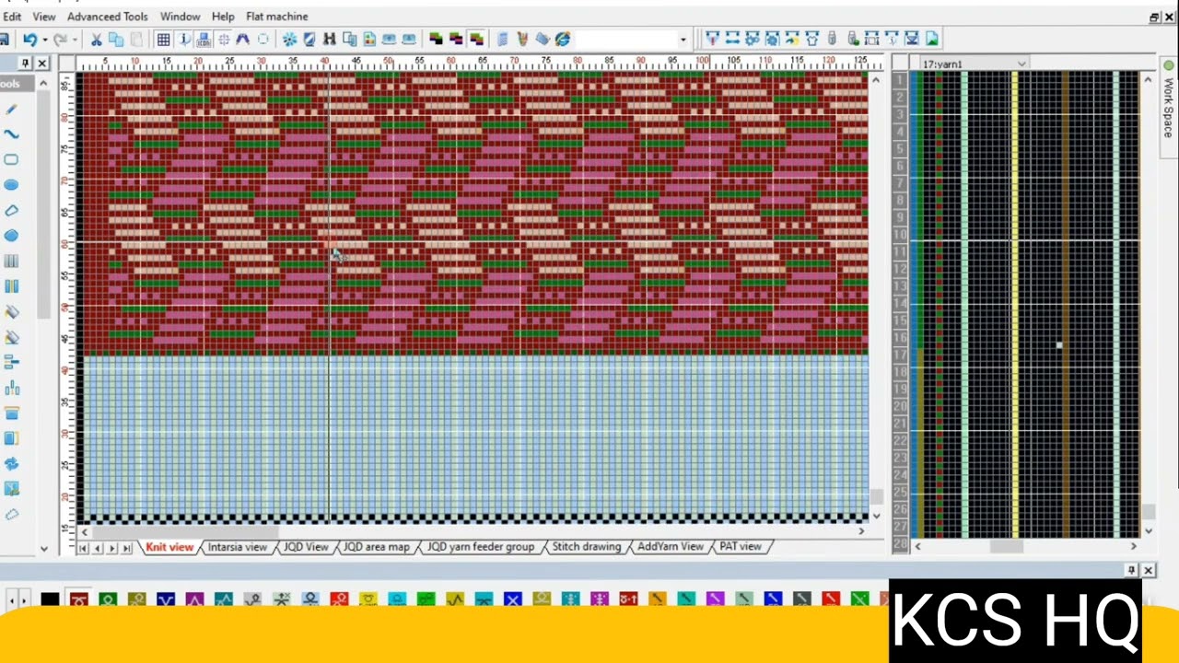
Task: Open the empty combo box dropdown arrow
Action: (x=683, y=39)
